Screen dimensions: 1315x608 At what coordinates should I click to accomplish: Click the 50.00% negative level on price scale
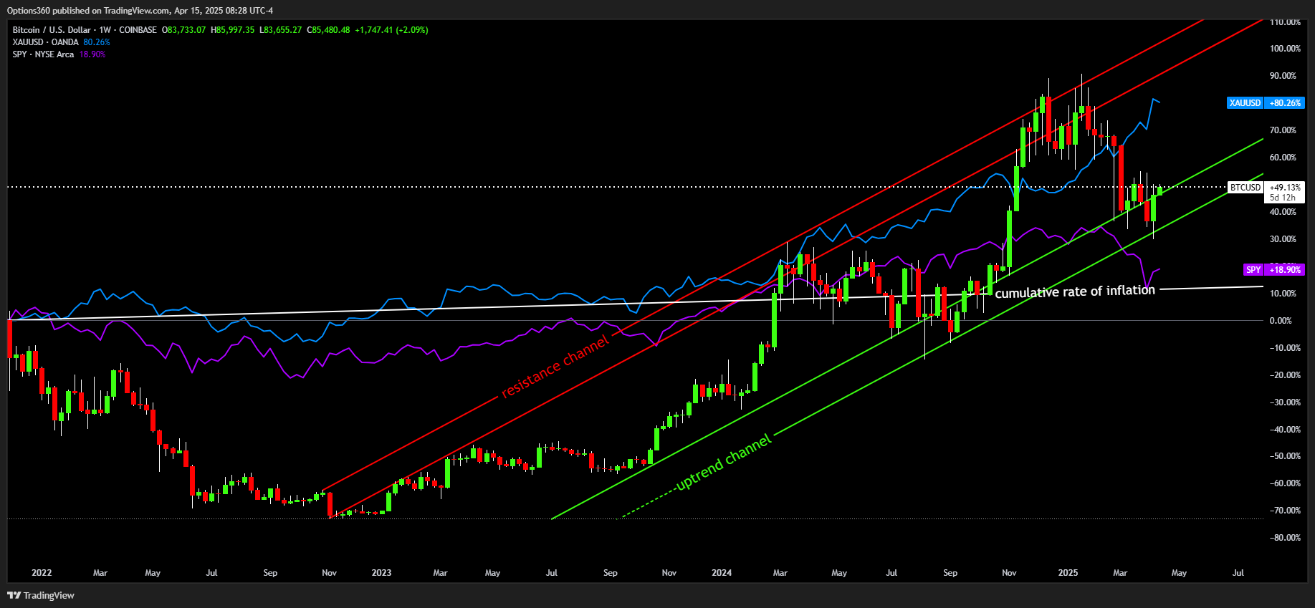[1283, 456]
